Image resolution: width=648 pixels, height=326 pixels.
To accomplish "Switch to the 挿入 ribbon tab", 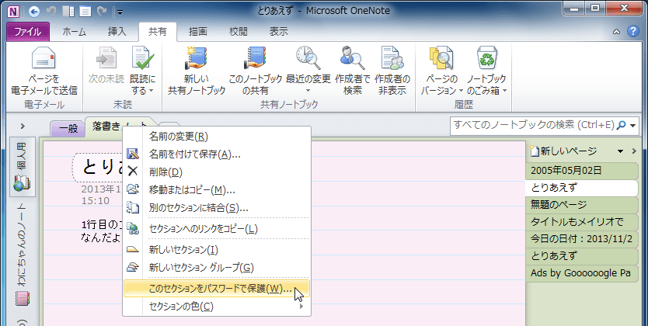I will tap(117, 32).
